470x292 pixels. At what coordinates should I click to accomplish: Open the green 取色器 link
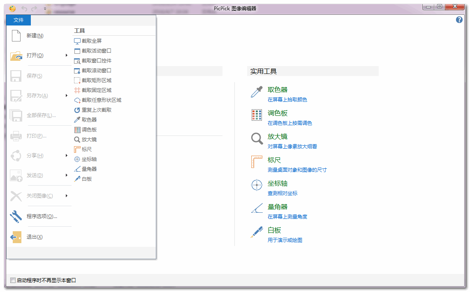pyautogui.click(x=278, y=90)
